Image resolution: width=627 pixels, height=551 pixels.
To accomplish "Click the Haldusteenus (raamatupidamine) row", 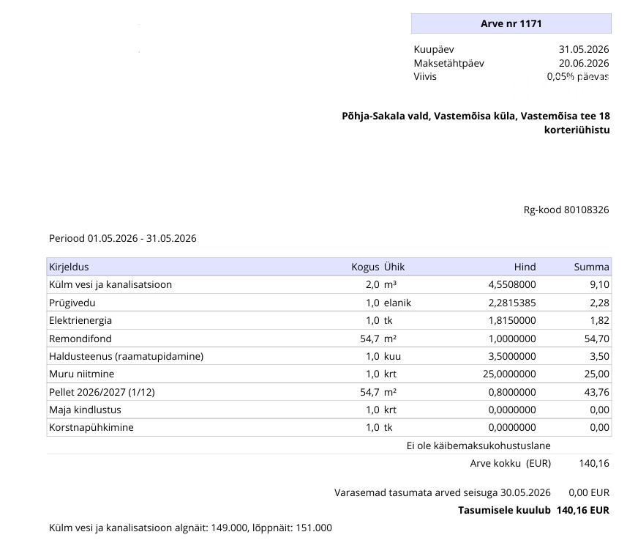I will (329, 356).
